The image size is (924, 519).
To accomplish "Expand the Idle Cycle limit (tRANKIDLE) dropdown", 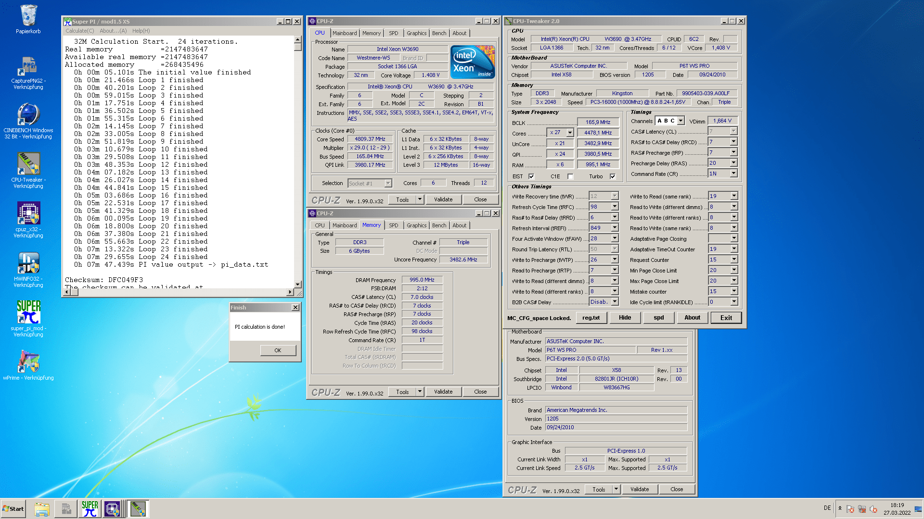I will pos(734,302).
